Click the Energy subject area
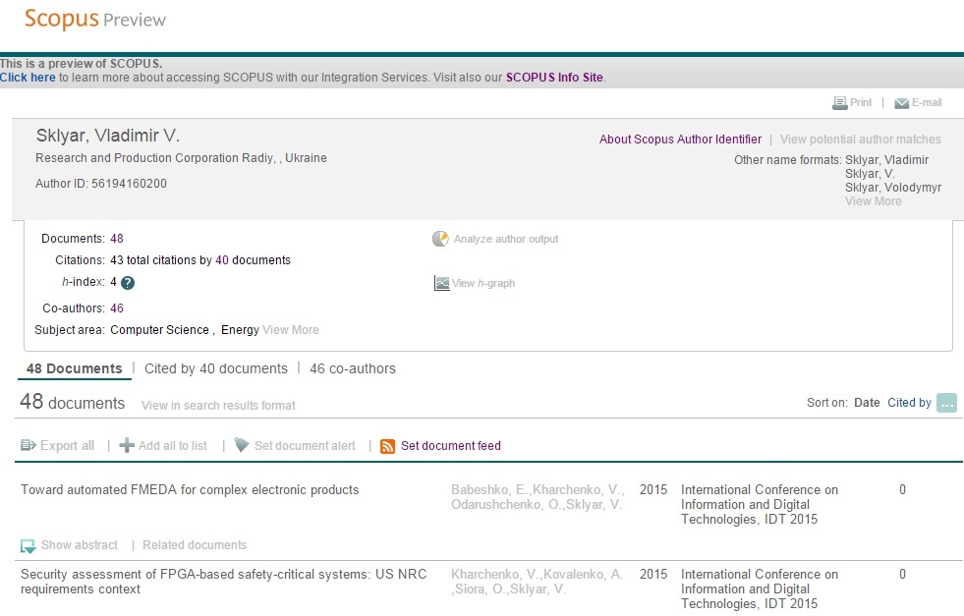This screenshot has height=616, width=964. click(240, 330)
